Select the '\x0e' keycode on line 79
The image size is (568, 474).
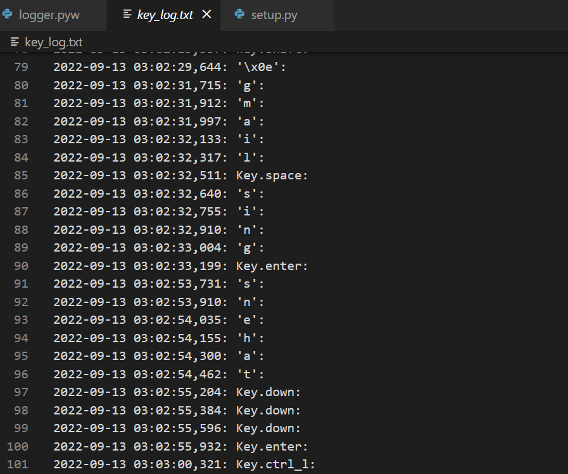(x=258, y=67)
